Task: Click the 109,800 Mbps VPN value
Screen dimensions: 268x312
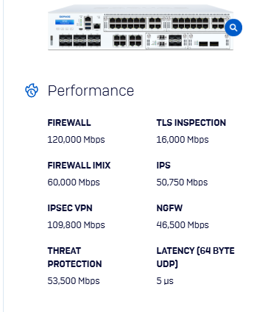Action: [76, 225]
